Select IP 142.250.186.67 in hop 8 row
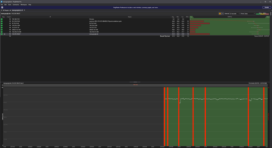This screenshot has width=272, height=148. pos(16,34)
